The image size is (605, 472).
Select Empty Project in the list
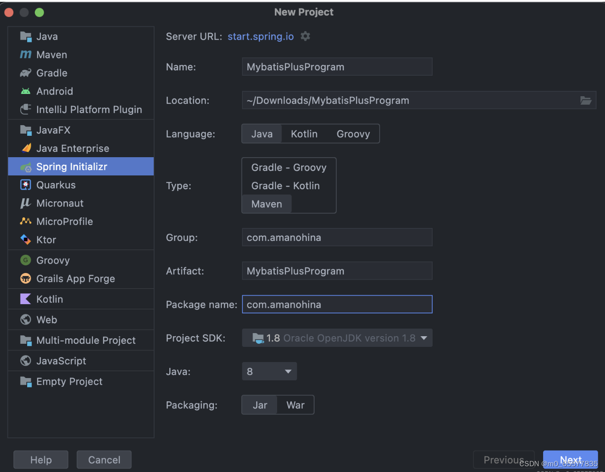coord(81,382)
